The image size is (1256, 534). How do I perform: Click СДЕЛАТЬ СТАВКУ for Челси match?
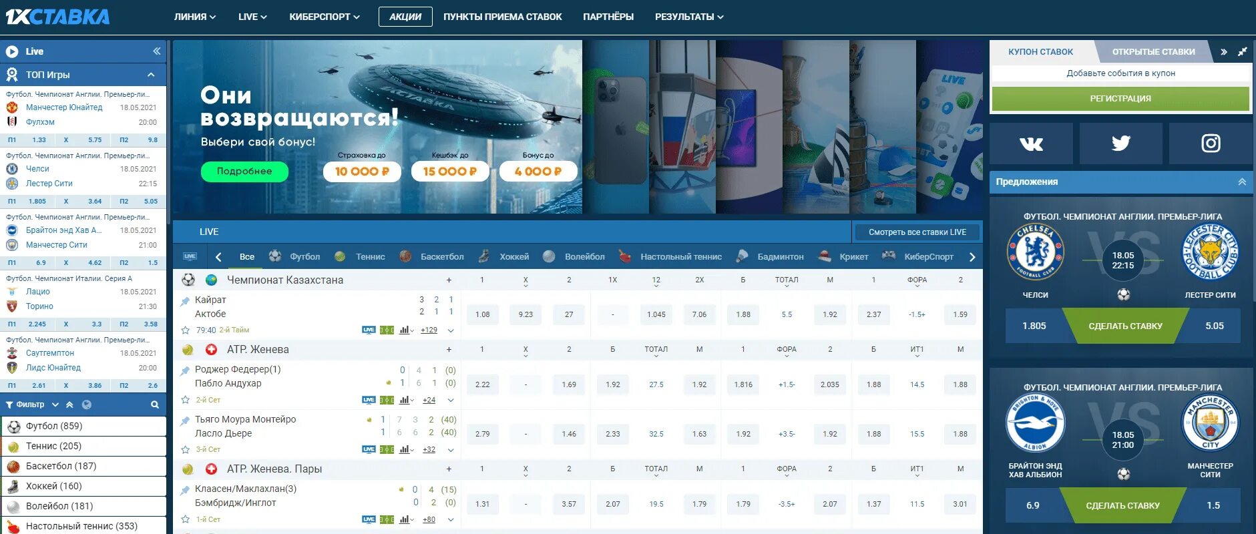pyautogui.click(x=1125, y=326)
